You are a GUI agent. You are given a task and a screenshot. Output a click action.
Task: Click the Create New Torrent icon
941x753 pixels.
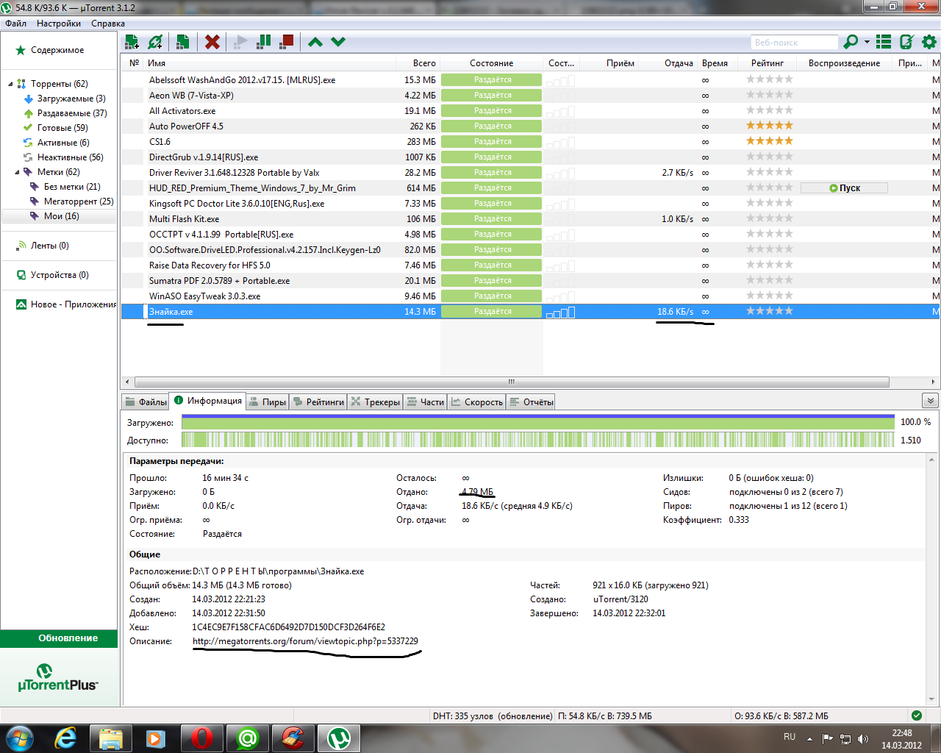pyautogui.click(x=183, y=42)
